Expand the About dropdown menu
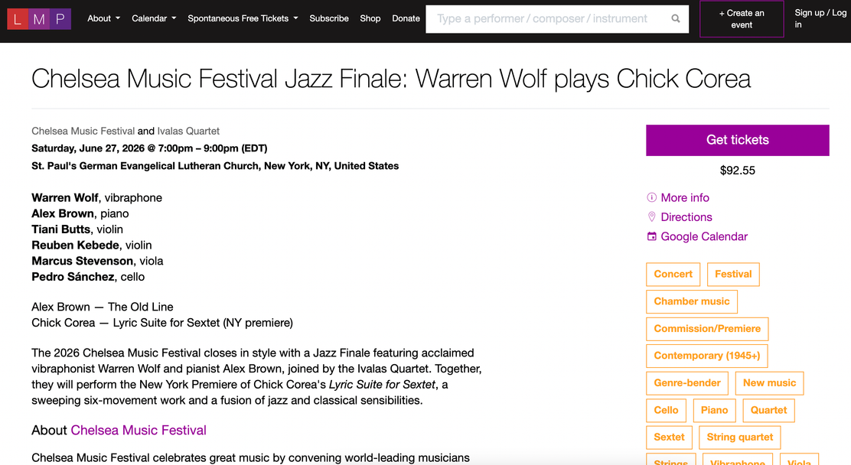The width and height of the screenshot is (851, 465). tap(103, 18)
